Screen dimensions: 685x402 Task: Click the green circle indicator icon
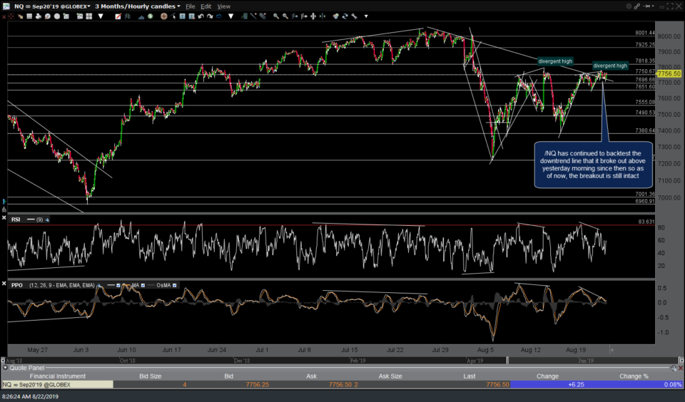[x=151, y=16]
